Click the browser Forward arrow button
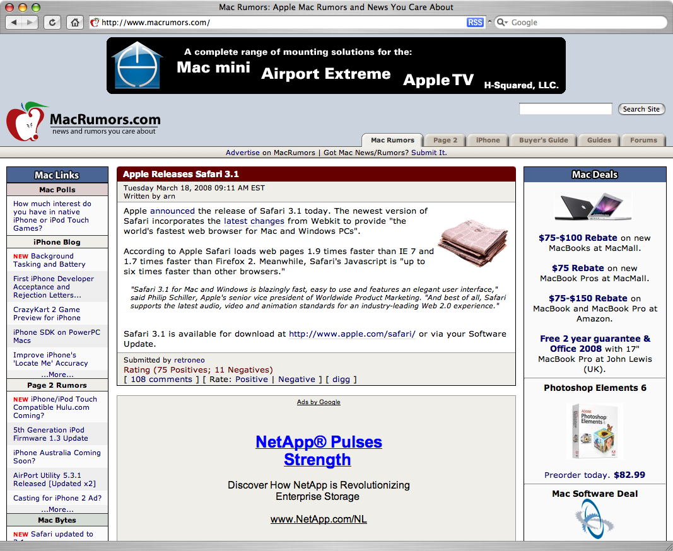This screenshot has height=551, width=673. tap(30, 22)
